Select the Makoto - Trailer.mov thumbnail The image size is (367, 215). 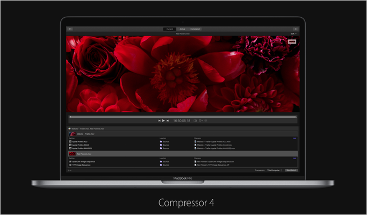[x=72, y=134]
